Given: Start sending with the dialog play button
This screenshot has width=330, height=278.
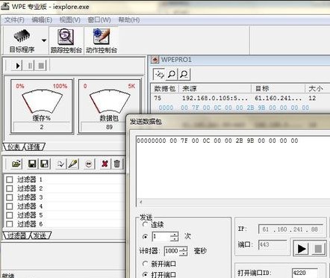Looking at the screenshot, I should click(302, 249).
